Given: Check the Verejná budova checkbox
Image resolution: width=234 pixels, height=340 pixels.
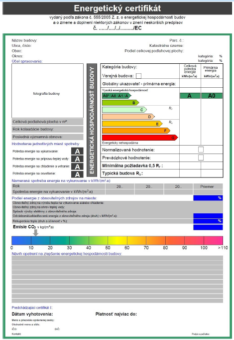Looking at the screenshot, I should pyautogui.click(x=138, y=76).
